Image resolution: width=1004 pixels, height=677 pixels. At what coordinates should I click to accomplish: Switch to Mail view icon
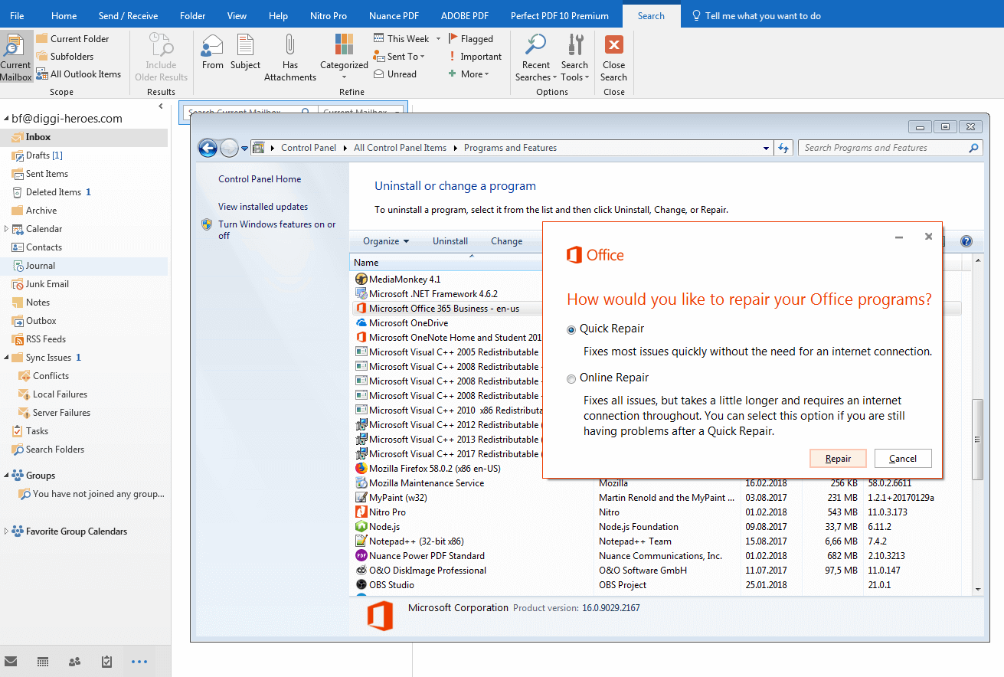coord(11,661)
